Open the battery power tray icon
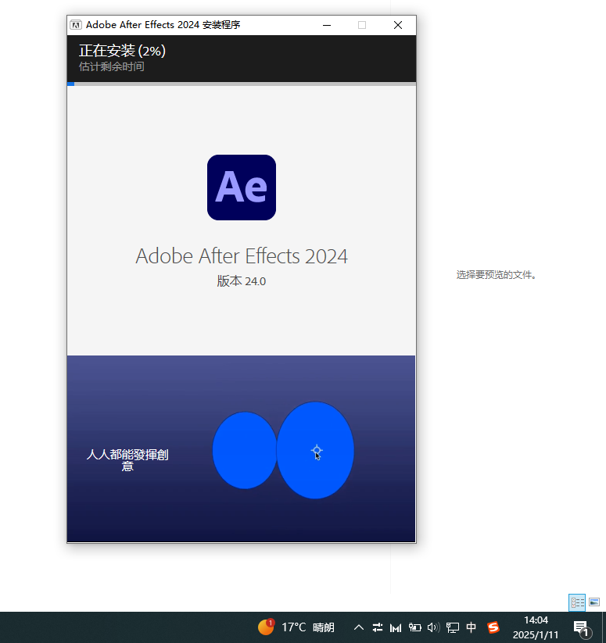The width and height of the screenshot is (606, 643). (x=414, y=627)
